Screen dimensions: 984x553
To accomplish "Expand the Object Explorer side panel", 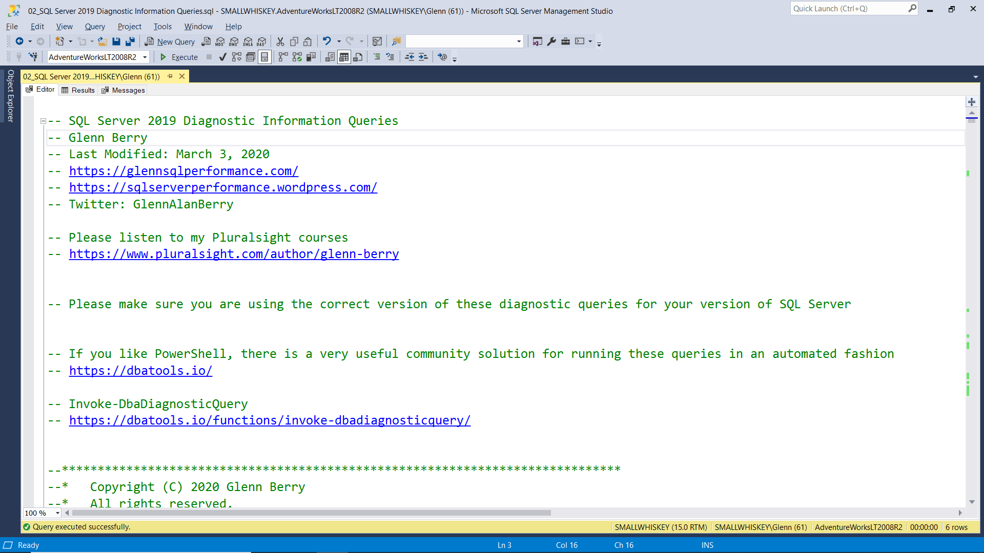I will (10, 96).
